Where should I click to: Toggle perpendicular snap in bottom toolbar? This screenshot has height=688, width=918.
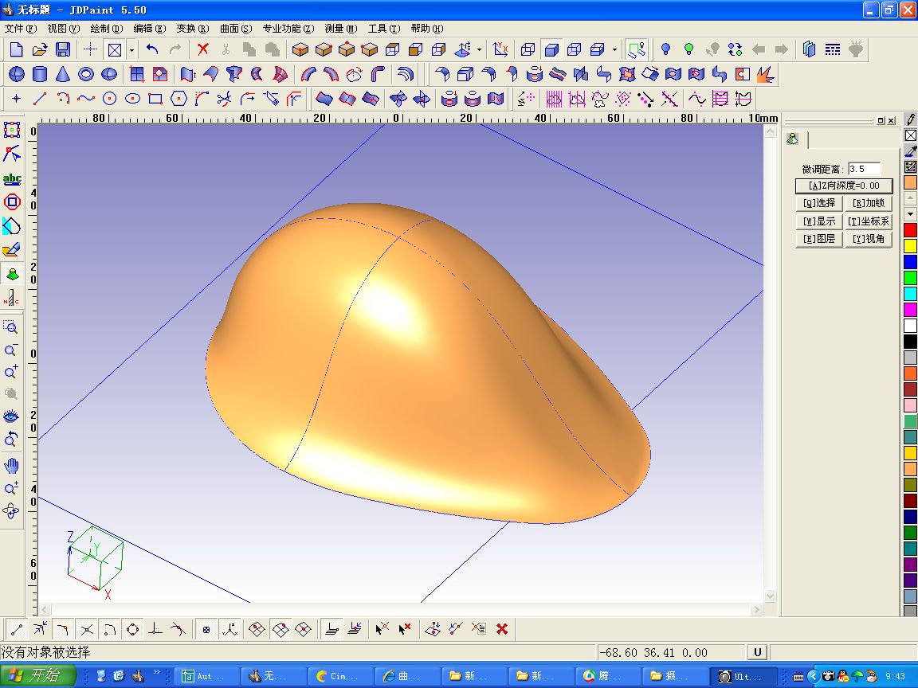(x=155, y=630)
